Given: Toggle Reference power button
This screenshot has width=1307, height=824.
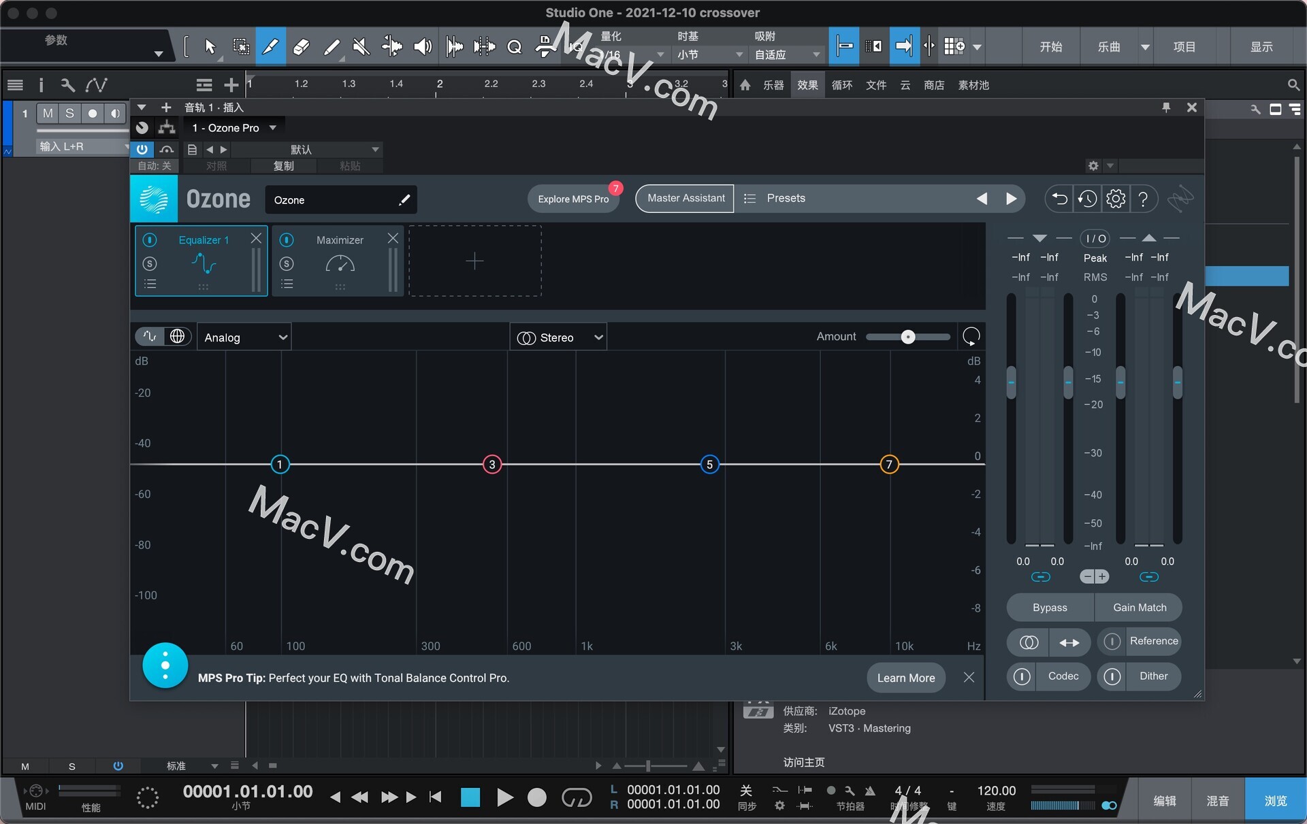Looking at the screenshot, I should [1112, 642].
